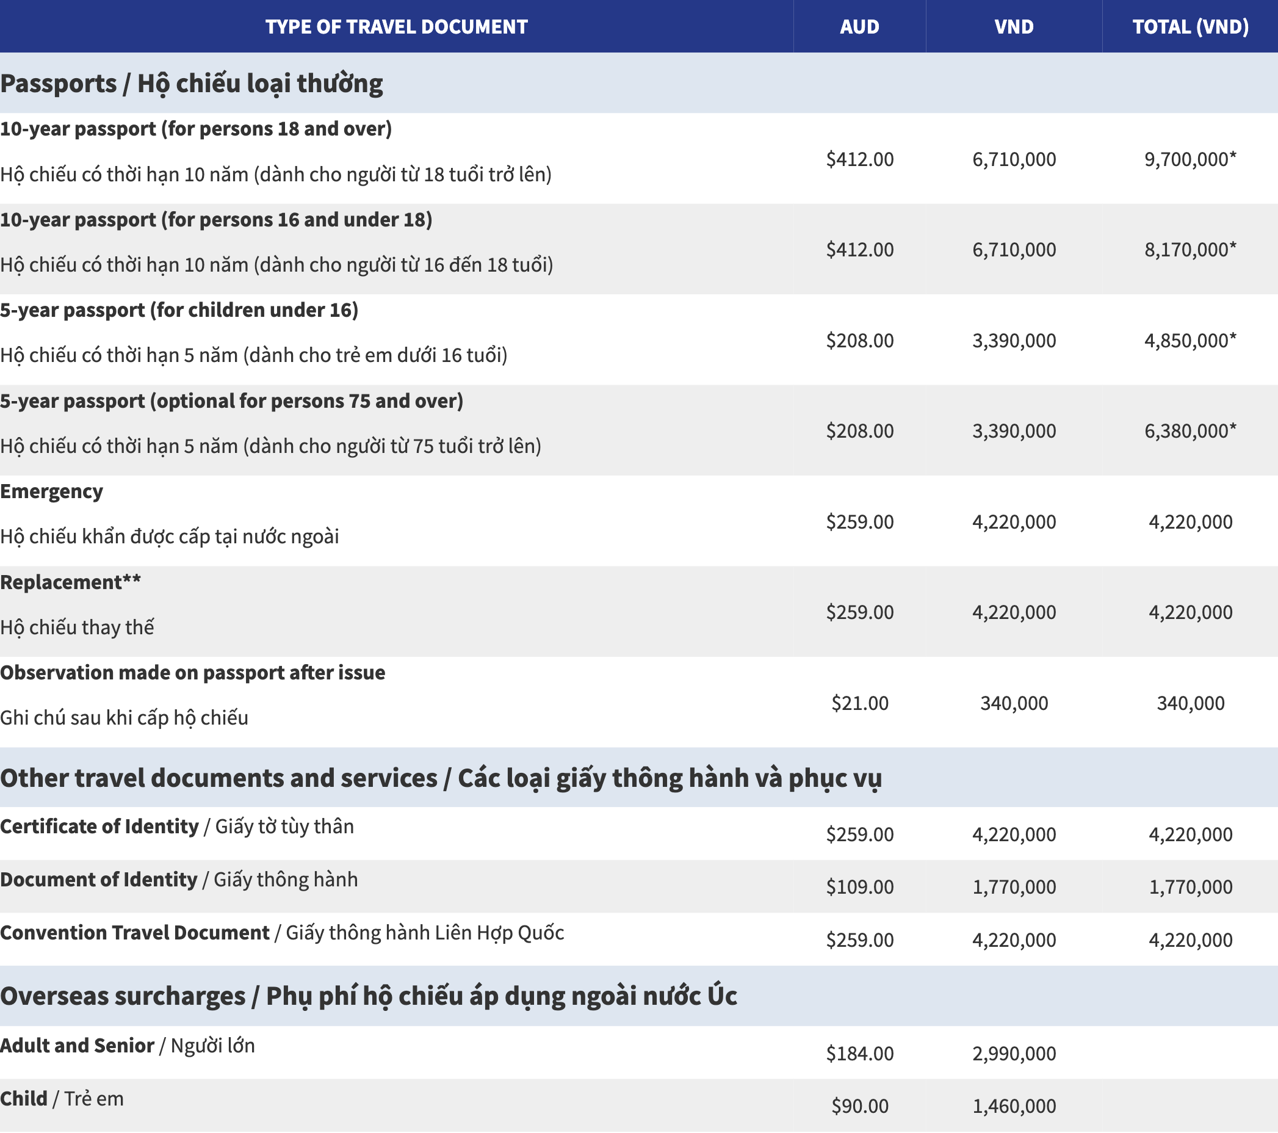Click the Document of Identity $109.00 price

pos(859,886)
